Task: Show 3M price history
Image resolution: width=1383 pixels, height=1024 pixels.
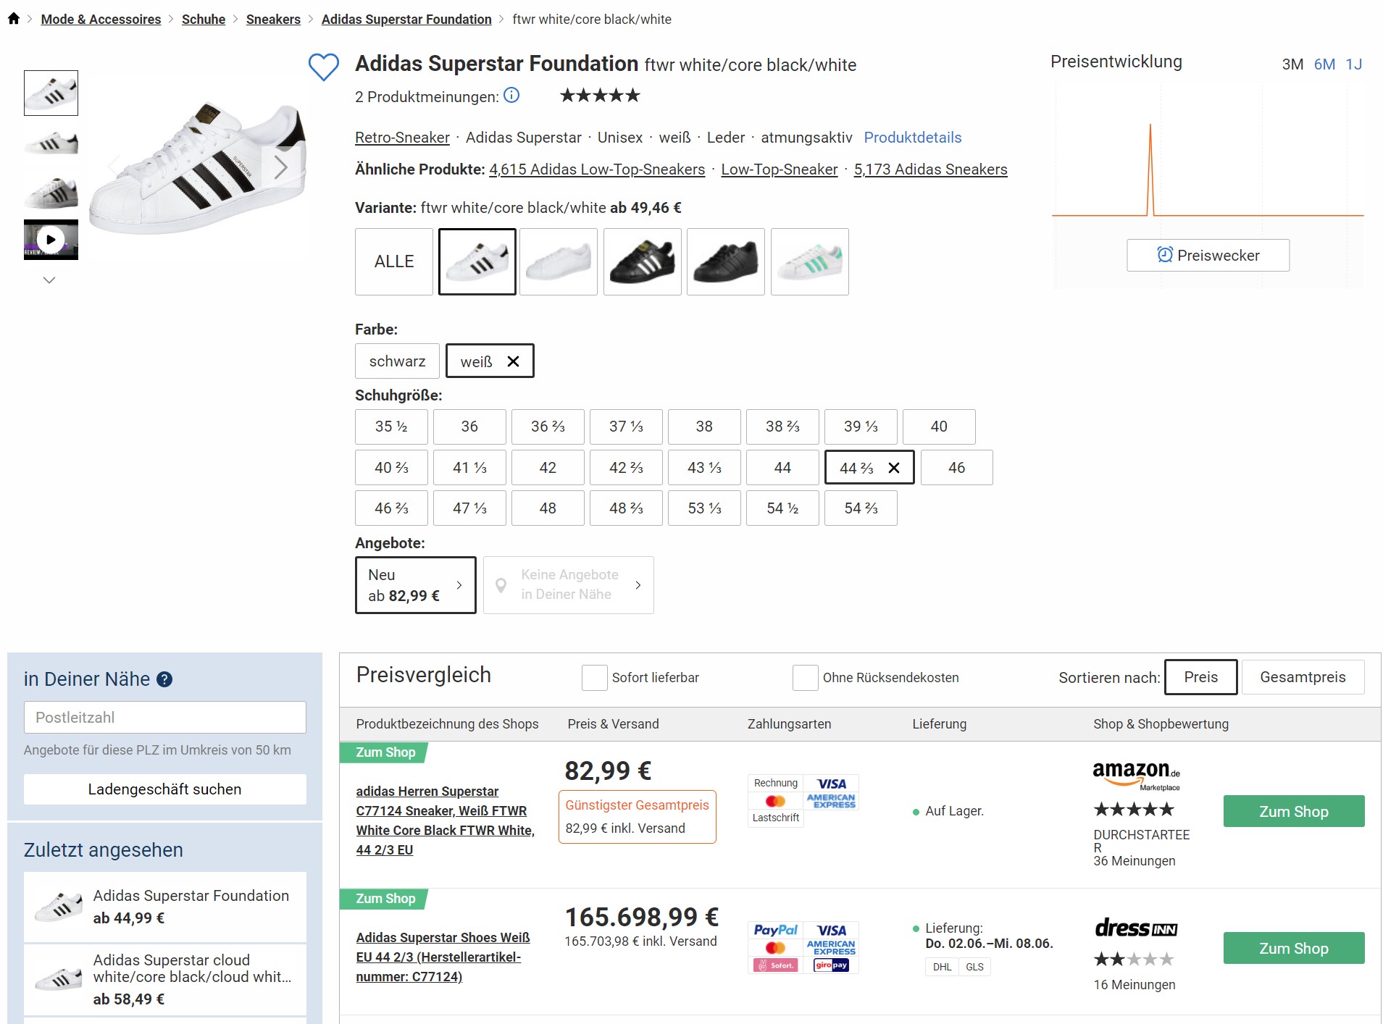Action: (x=1292, y=64)
